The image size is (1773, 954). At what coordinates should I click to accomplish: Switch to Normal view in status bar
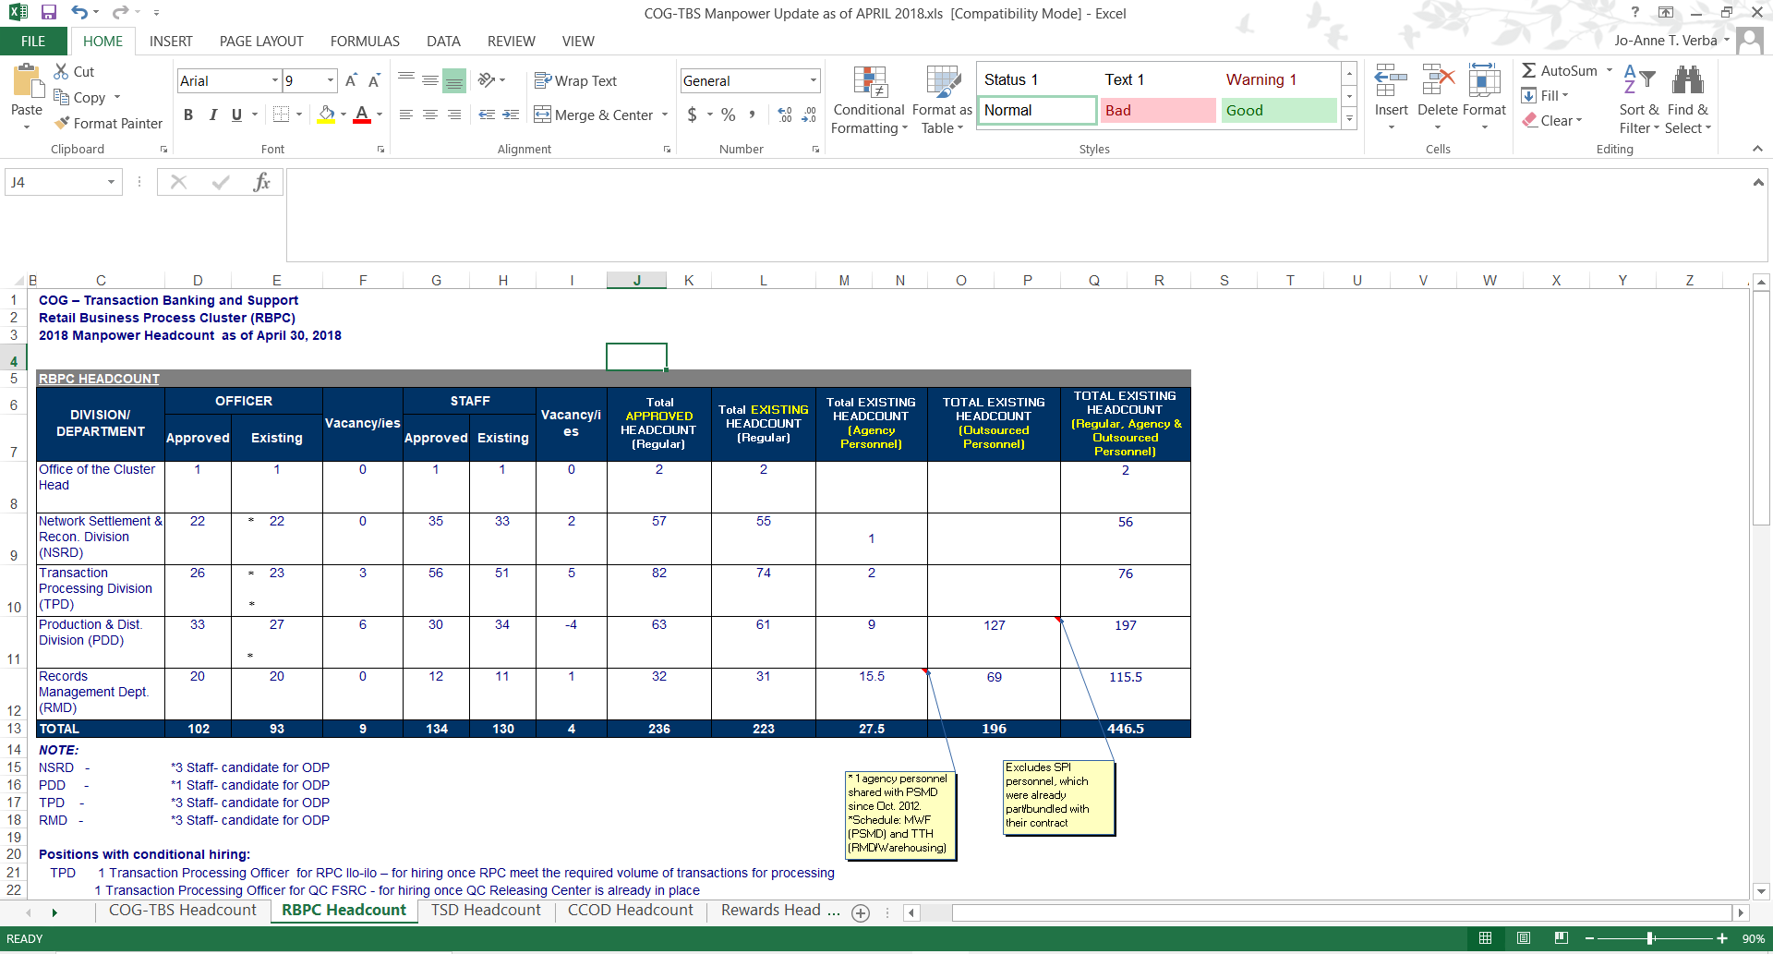click(x=1485, y=938)
